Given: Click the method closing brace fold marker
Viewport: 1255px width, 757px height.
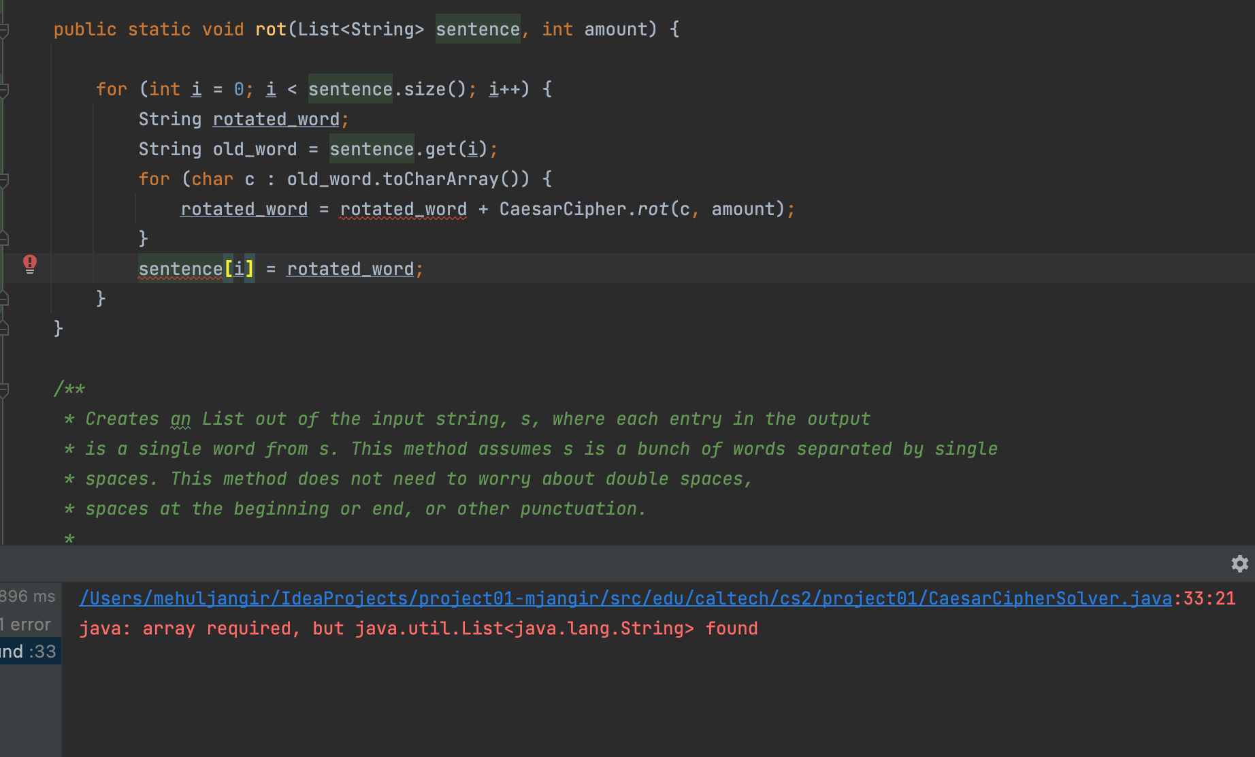Looking at the screenshot, I should pos(4,329).
